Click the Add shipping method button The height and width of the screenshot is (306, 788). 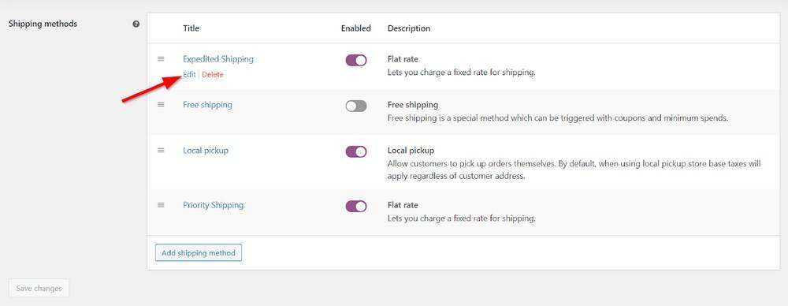coord(199,252)
